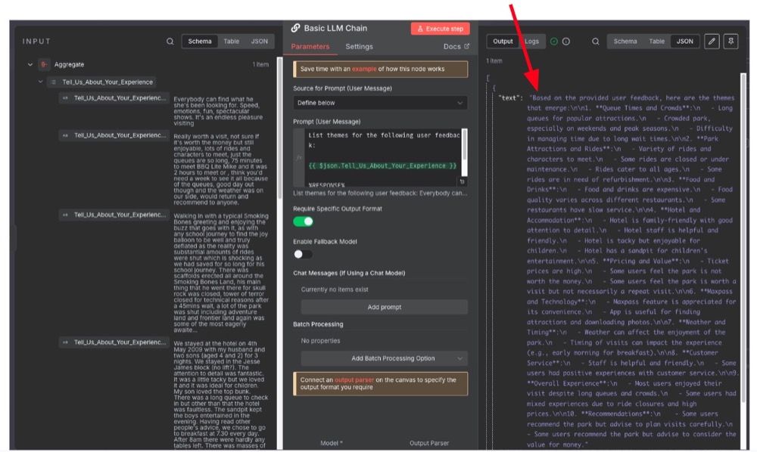Click the pencil edit output icon
Screen dimensions: 757x452
tap(712, 42)
